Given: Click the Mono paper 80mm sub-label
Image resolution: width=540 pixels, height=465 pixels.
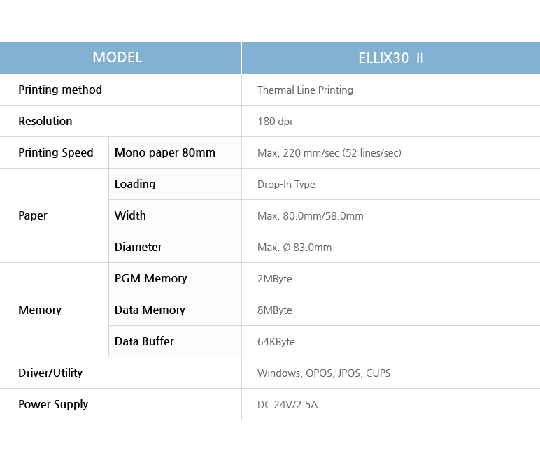Looking at the screenshot, I should click(165, 152).
